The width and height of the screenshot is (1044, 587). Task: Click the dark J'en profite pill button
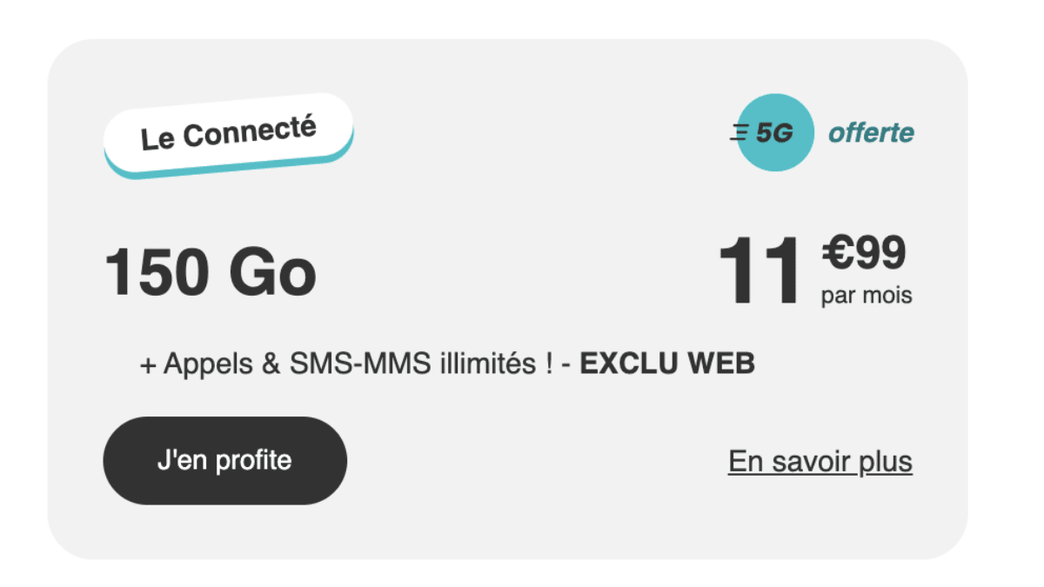click(224, 460)
